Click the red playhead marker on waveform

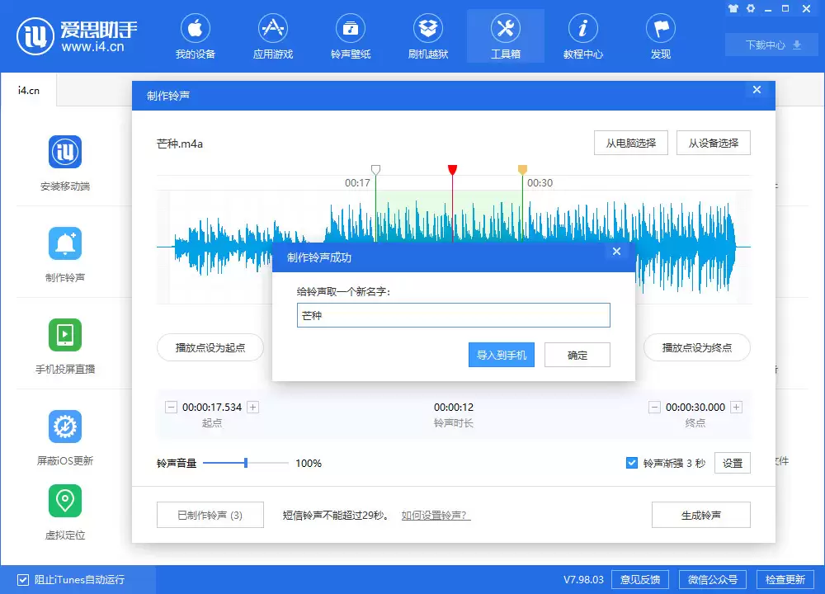[452, 169]
